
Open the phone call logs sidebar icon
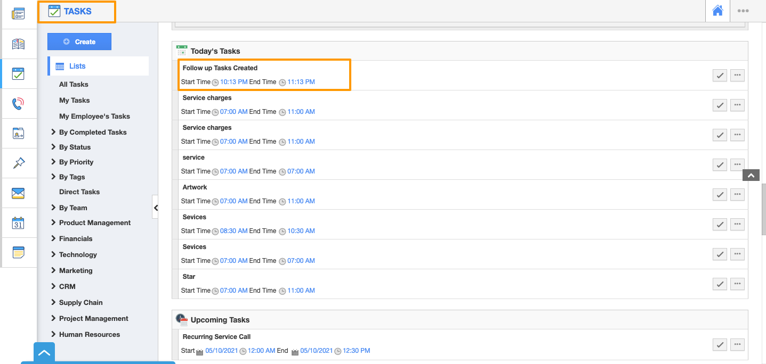pos(18,104)
